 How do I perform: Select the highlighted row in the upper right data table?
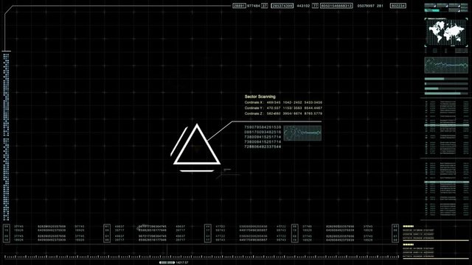point(446,125)
